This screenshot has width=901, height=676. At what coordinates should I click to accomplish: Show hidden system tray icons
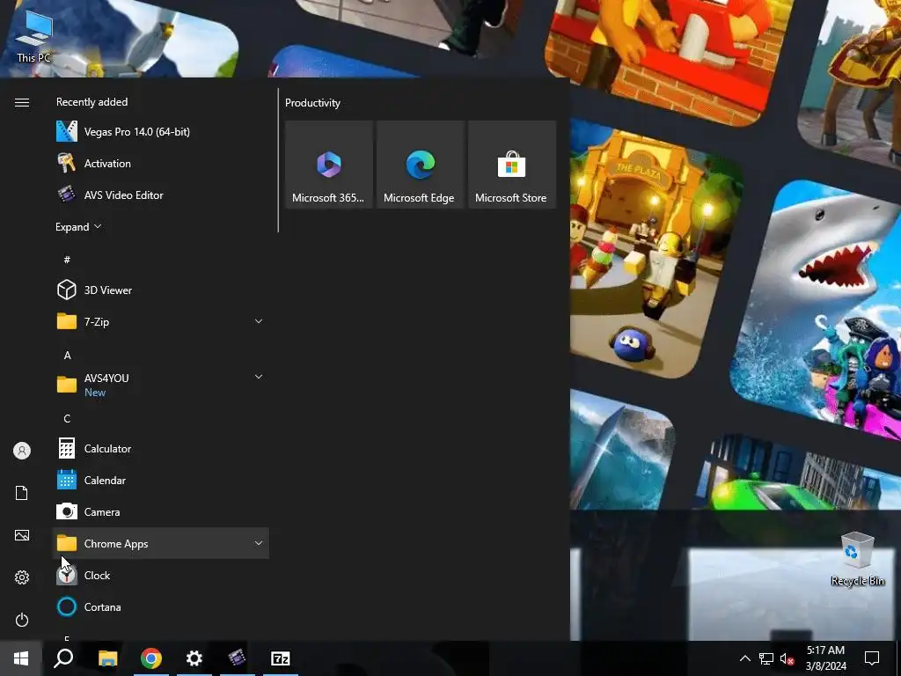[744, 658]
